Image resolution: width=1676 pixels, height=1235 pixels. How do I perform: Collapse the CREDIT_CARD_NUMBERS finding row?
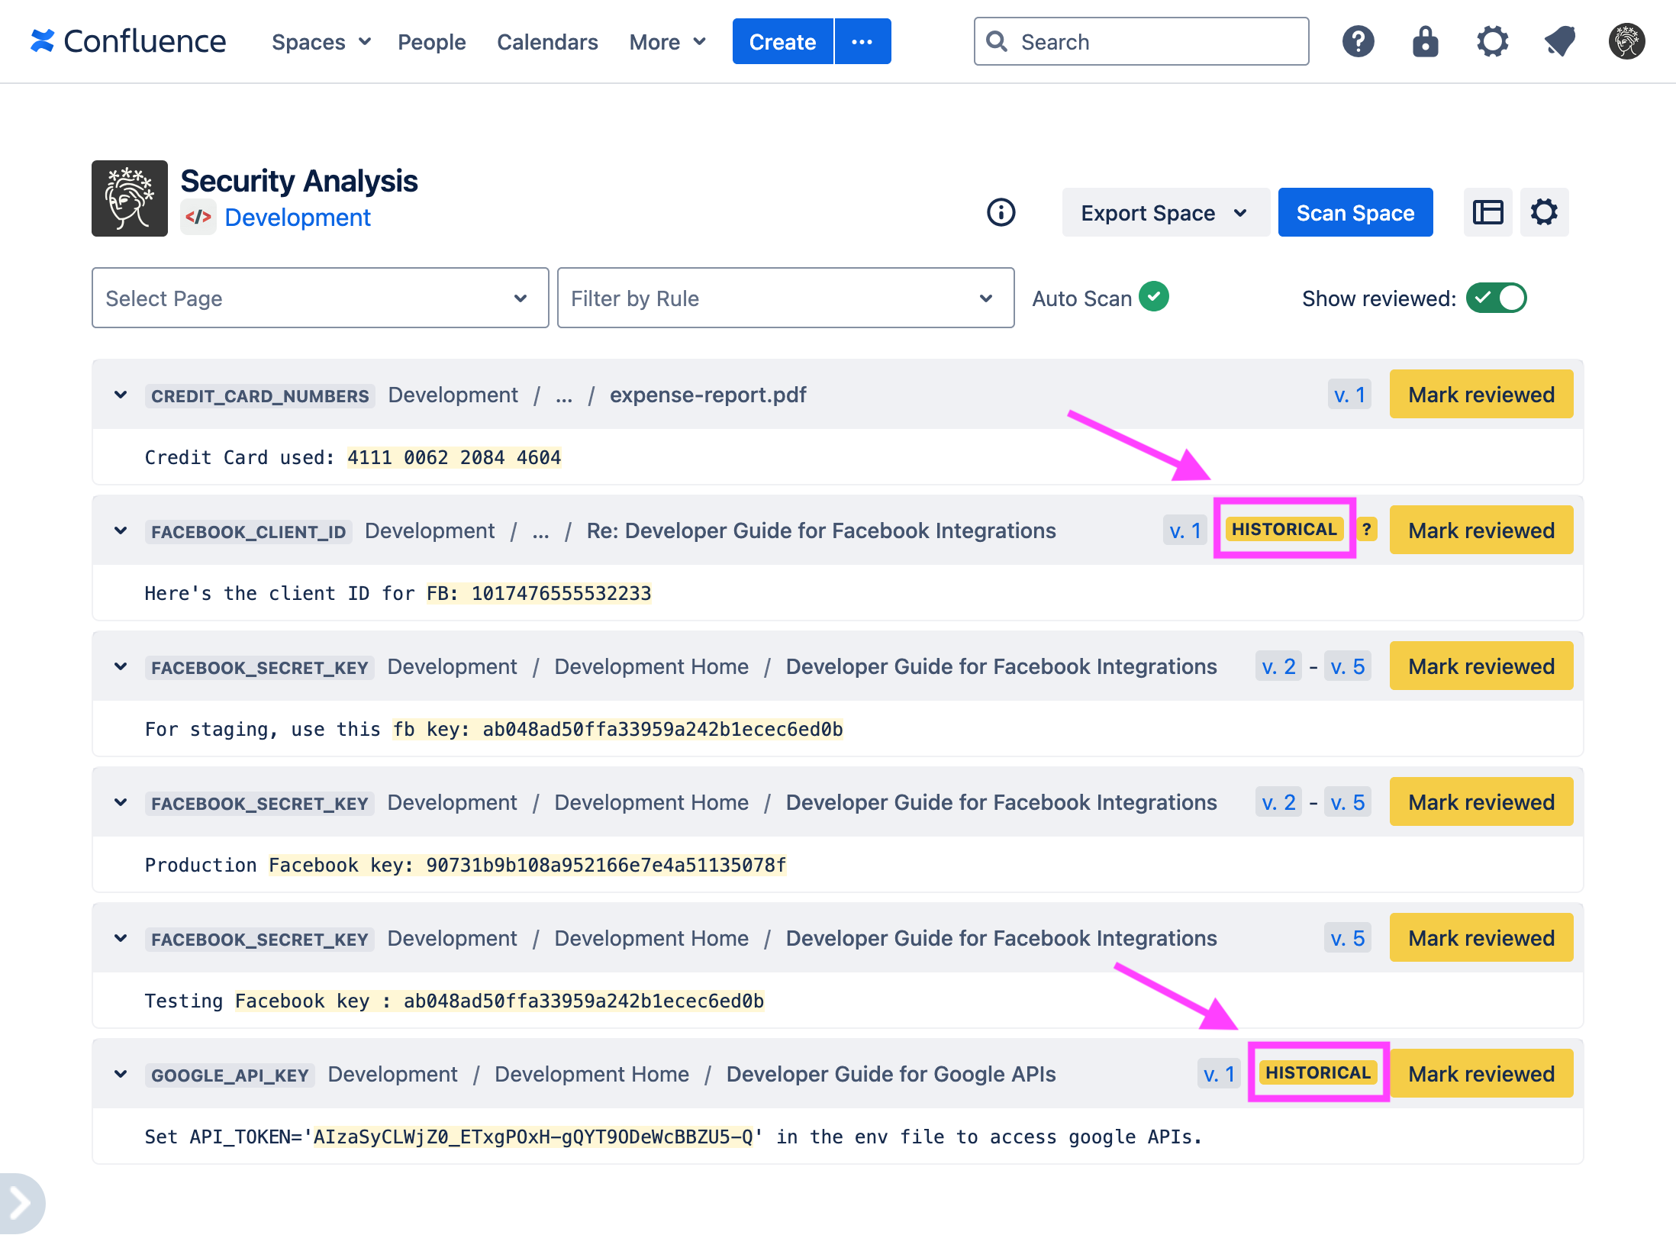click(x=120, y=395)
